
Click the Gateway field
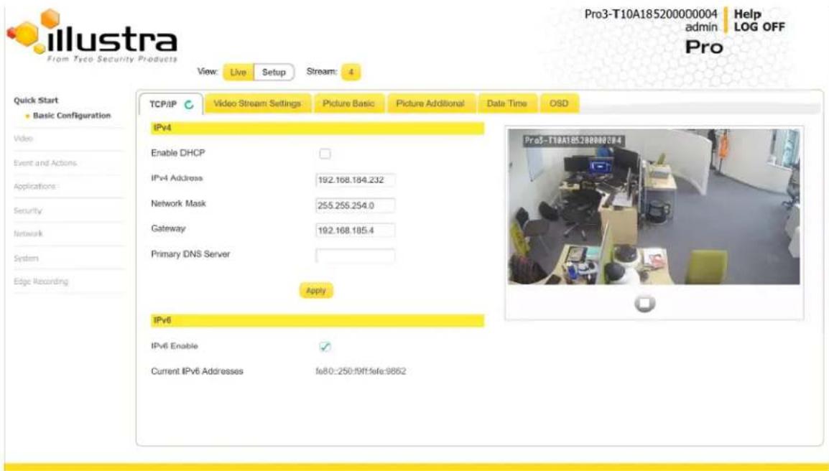355,230
